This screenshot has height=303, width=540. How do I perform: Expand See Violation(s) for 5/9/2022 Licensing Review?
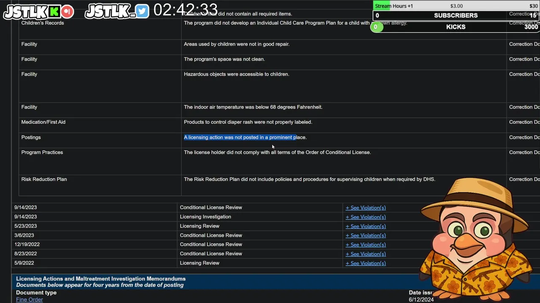[x=365, y=263]
